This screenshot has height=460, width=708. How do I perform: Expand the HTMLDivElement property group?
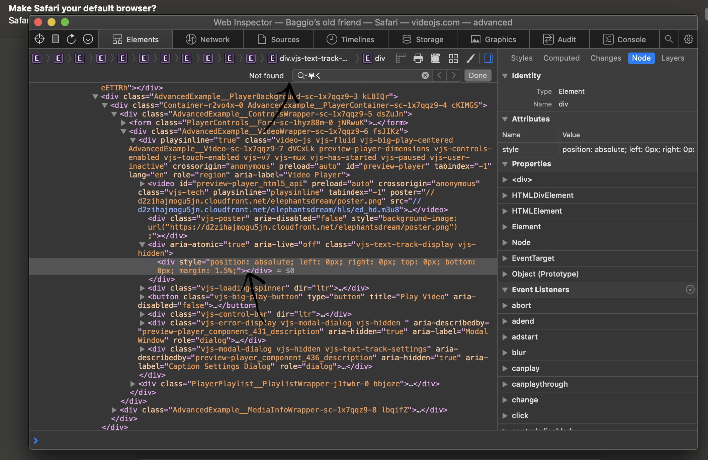tap(505, 195)
